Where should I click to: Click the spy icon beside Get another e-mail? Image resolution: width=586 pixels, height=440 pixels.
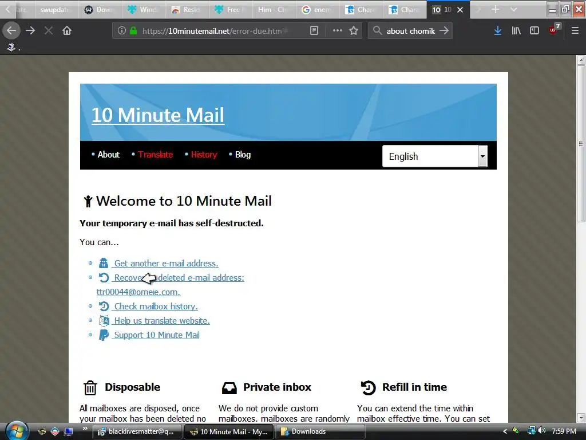pyautogui.click(x=104, y=263)
